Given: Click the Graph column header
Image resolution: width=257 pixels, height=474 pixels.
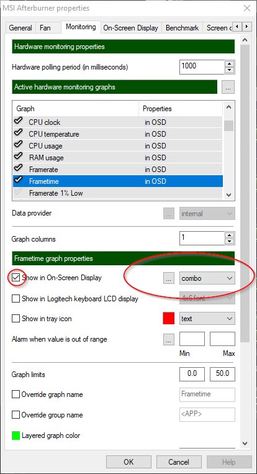Looking at the screenshot, I should click(76, 109).
